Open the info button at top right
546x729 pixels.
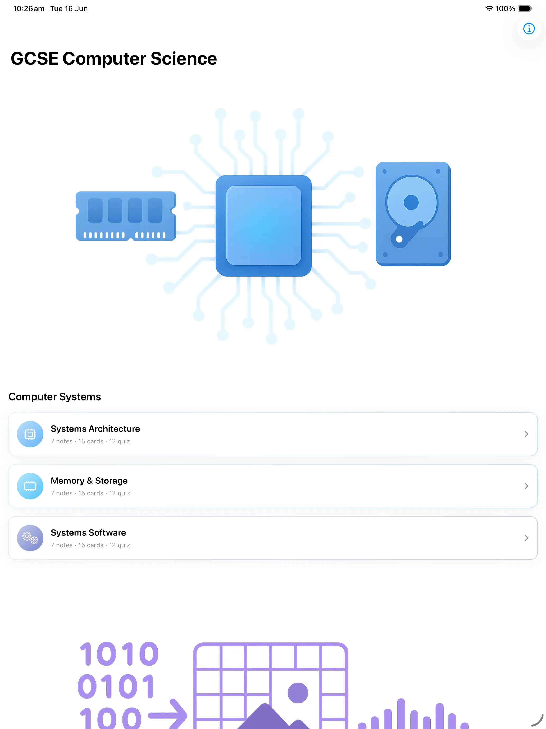[x=529, y=29]
